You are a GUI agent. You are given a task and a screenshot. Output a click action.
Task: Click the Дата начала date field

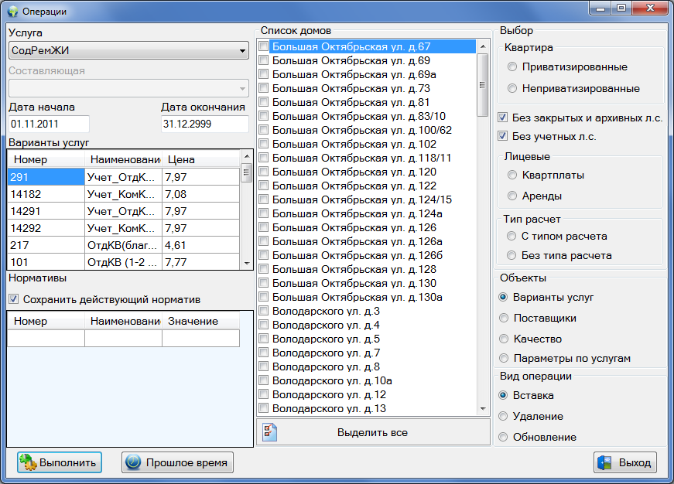pyautogui.click(x=49, y=124)
